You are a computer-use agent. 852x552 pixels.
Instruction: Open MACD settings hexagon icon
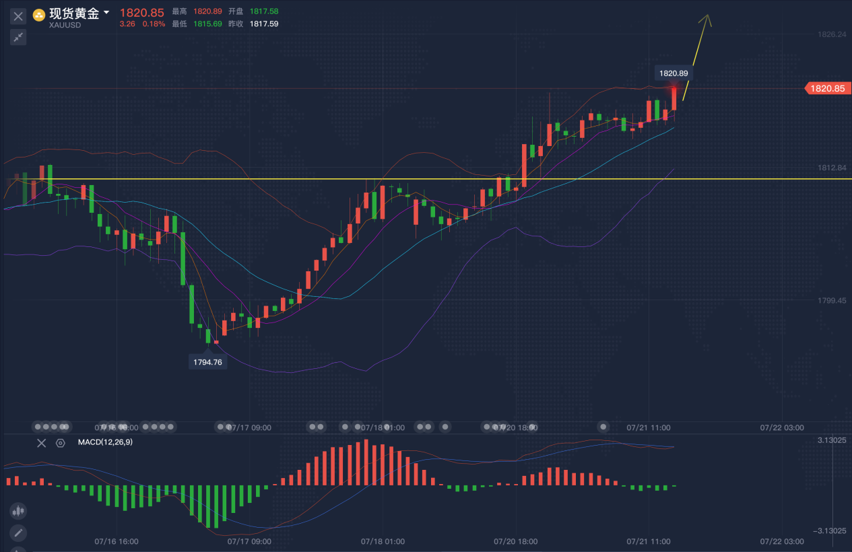click(61, 442)
